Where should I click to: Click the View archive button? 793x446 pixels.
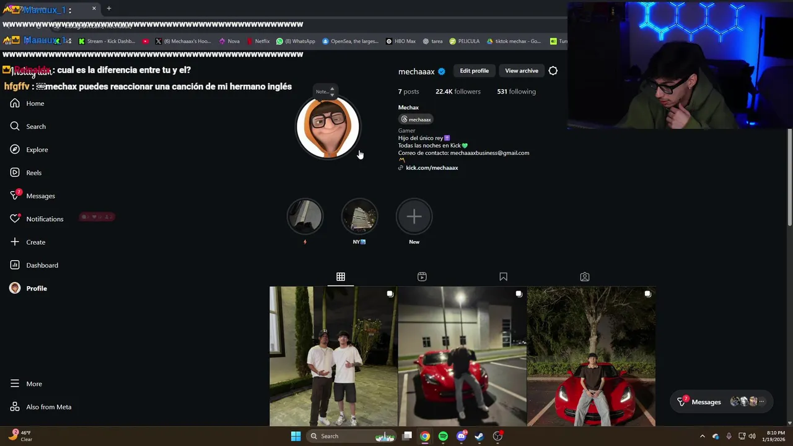click(522, 71)
